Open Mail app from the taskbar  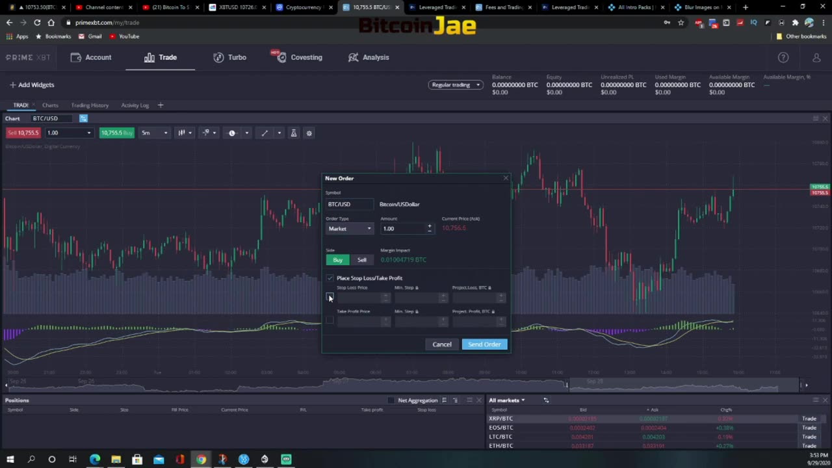click(159, 460)
